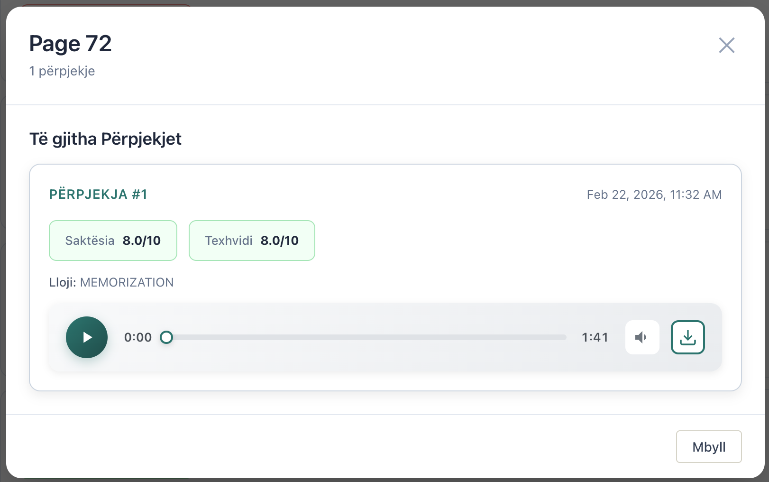The height and width of the screenshot is (482, 769).
Task: Mute the audio with speaker icon
Action: click(x=642, y=337)
